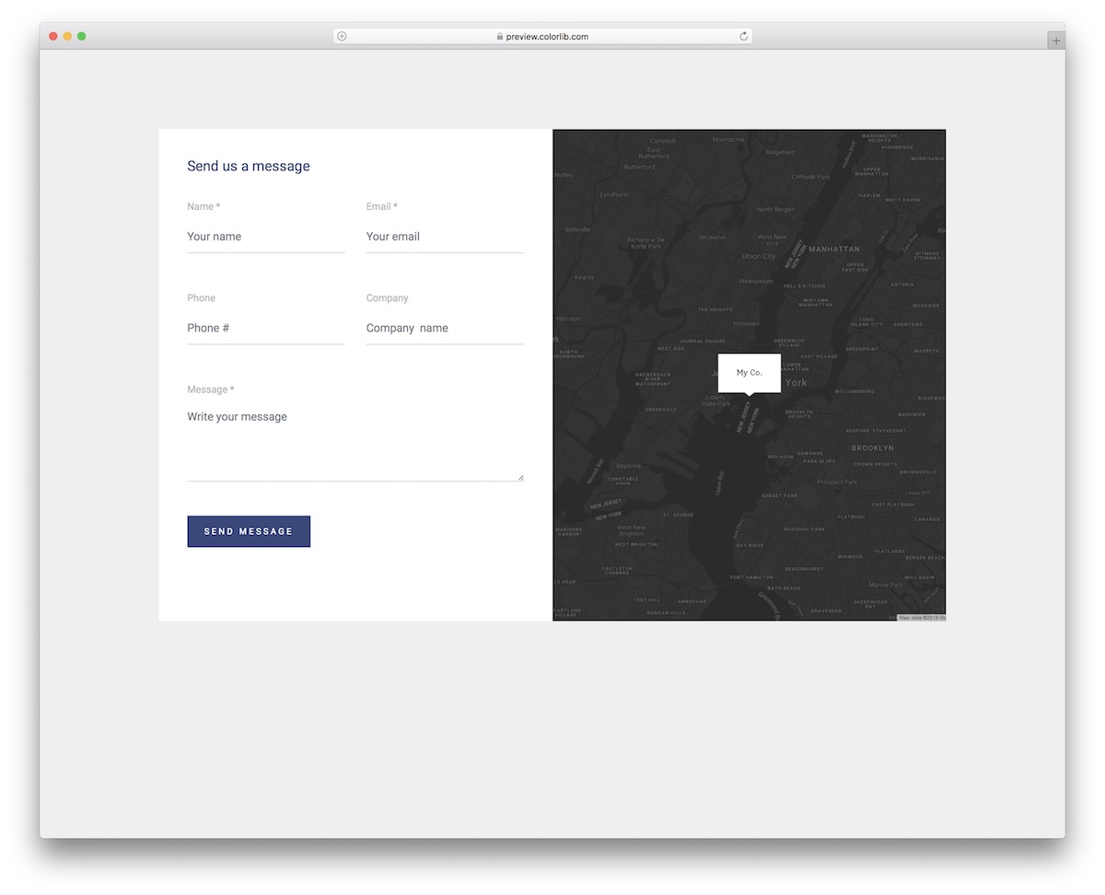This screenshot has height=895, width=1105.
Task: Focus the Name input field
Action: (x=265, y=237)
